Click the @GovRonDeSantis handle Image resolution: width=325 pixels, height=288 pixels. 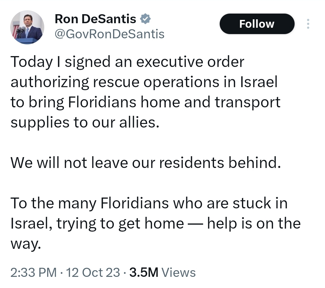pyautogui.click(x=109, y=34)
